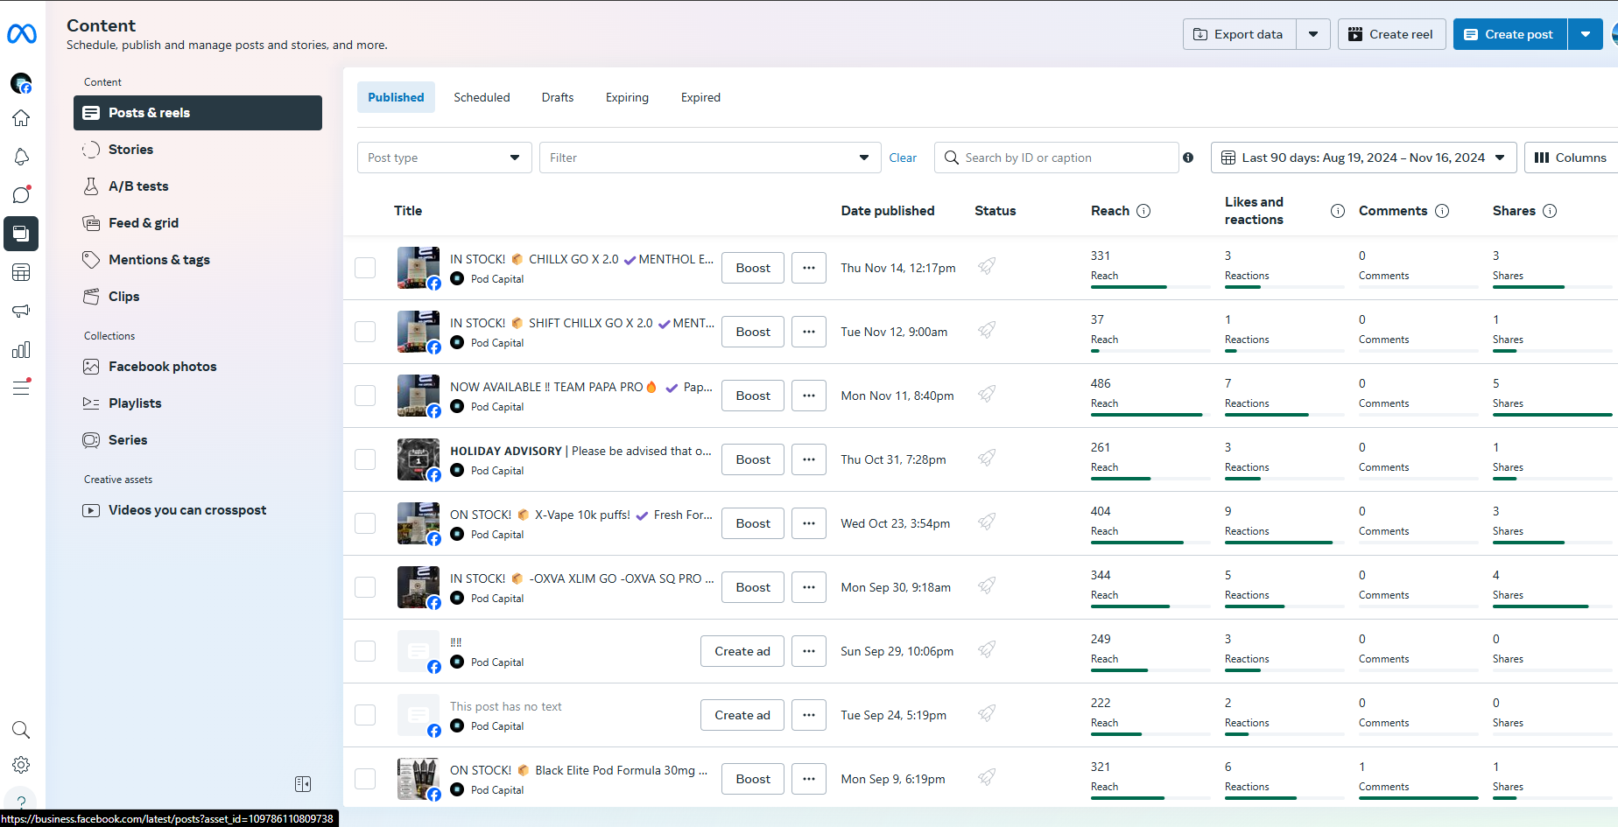This screenshot has width=1618, height=827.
Task: Boost the TEAM PAPA PRO post
Action: click(x=753, y=396)
